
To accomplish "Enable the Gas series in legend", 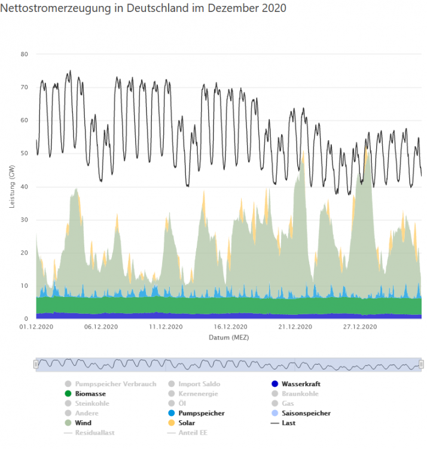I will point(288,403).
